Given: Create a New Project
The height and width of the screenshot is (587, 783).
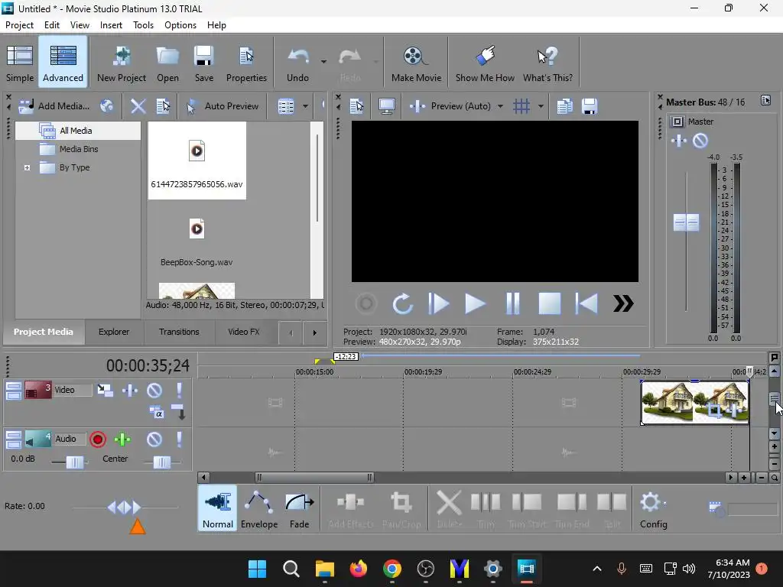Looking at the screenshot, I should 122,63.
